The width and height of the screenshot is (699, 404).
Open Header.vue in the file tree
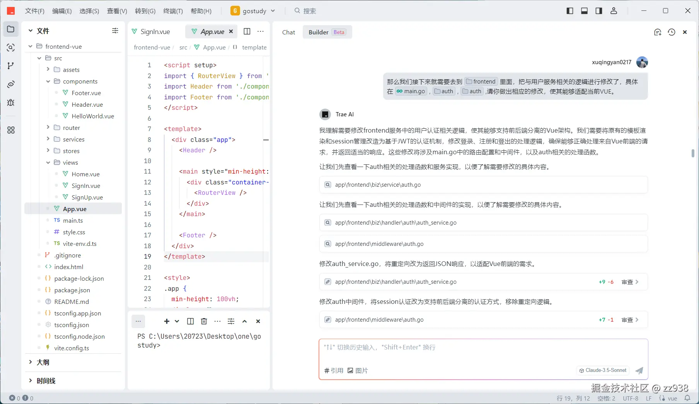point(87,104)
